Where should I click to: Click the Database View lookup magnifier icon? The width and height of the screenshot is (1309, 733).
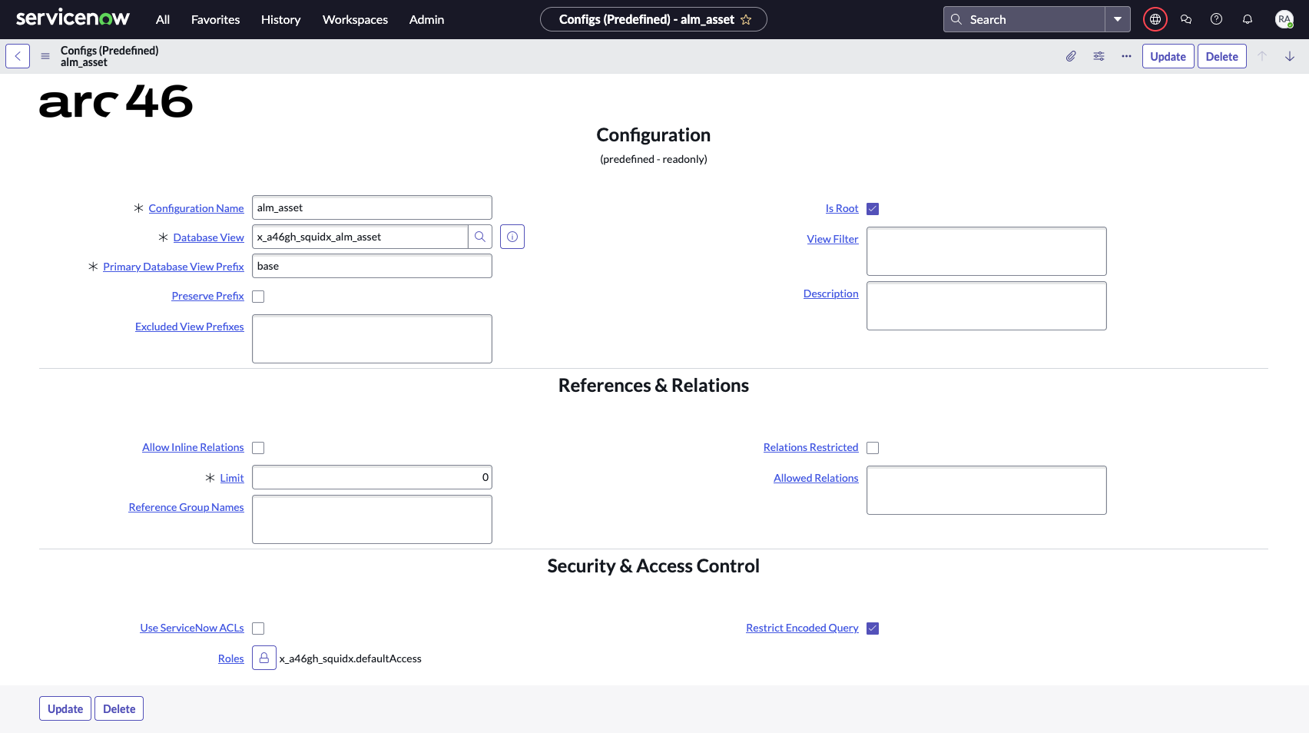click(x=480, y=237)
